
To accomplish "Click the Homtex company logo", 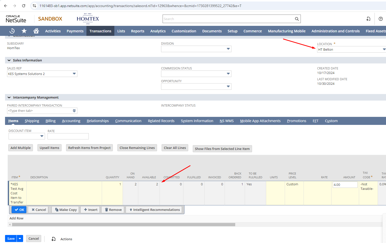I will click(88, 19).
